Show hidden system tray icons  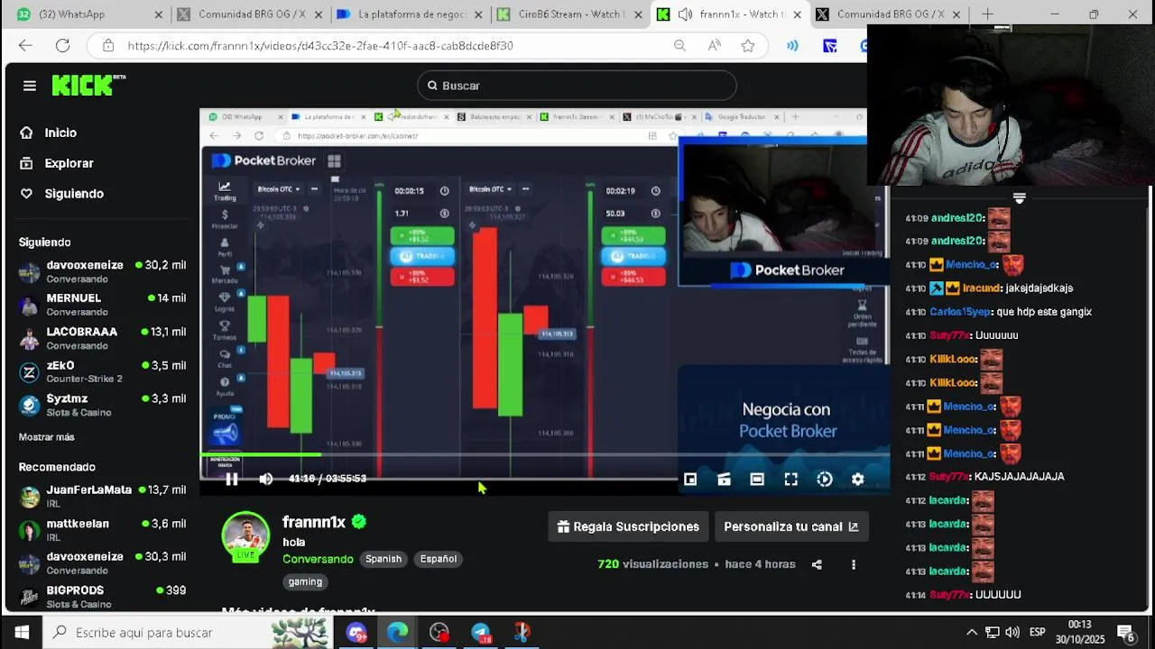[971, 632]
